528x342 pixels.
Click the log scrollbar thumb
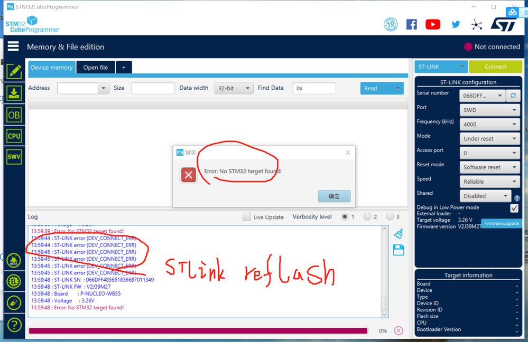pos(384,304)
